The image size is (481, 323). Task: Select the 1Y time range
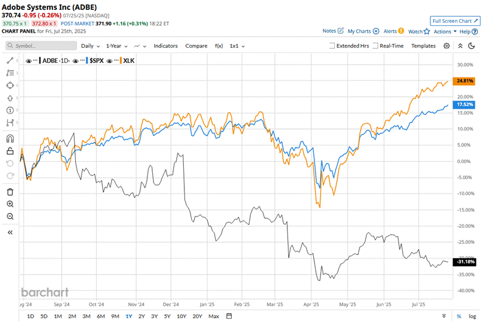pos(129,316)
